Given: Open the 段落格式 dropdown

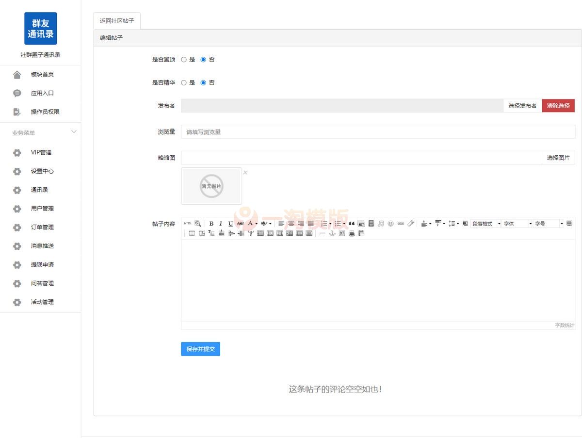Looking at the screenshot, I should tap(485, 223).
